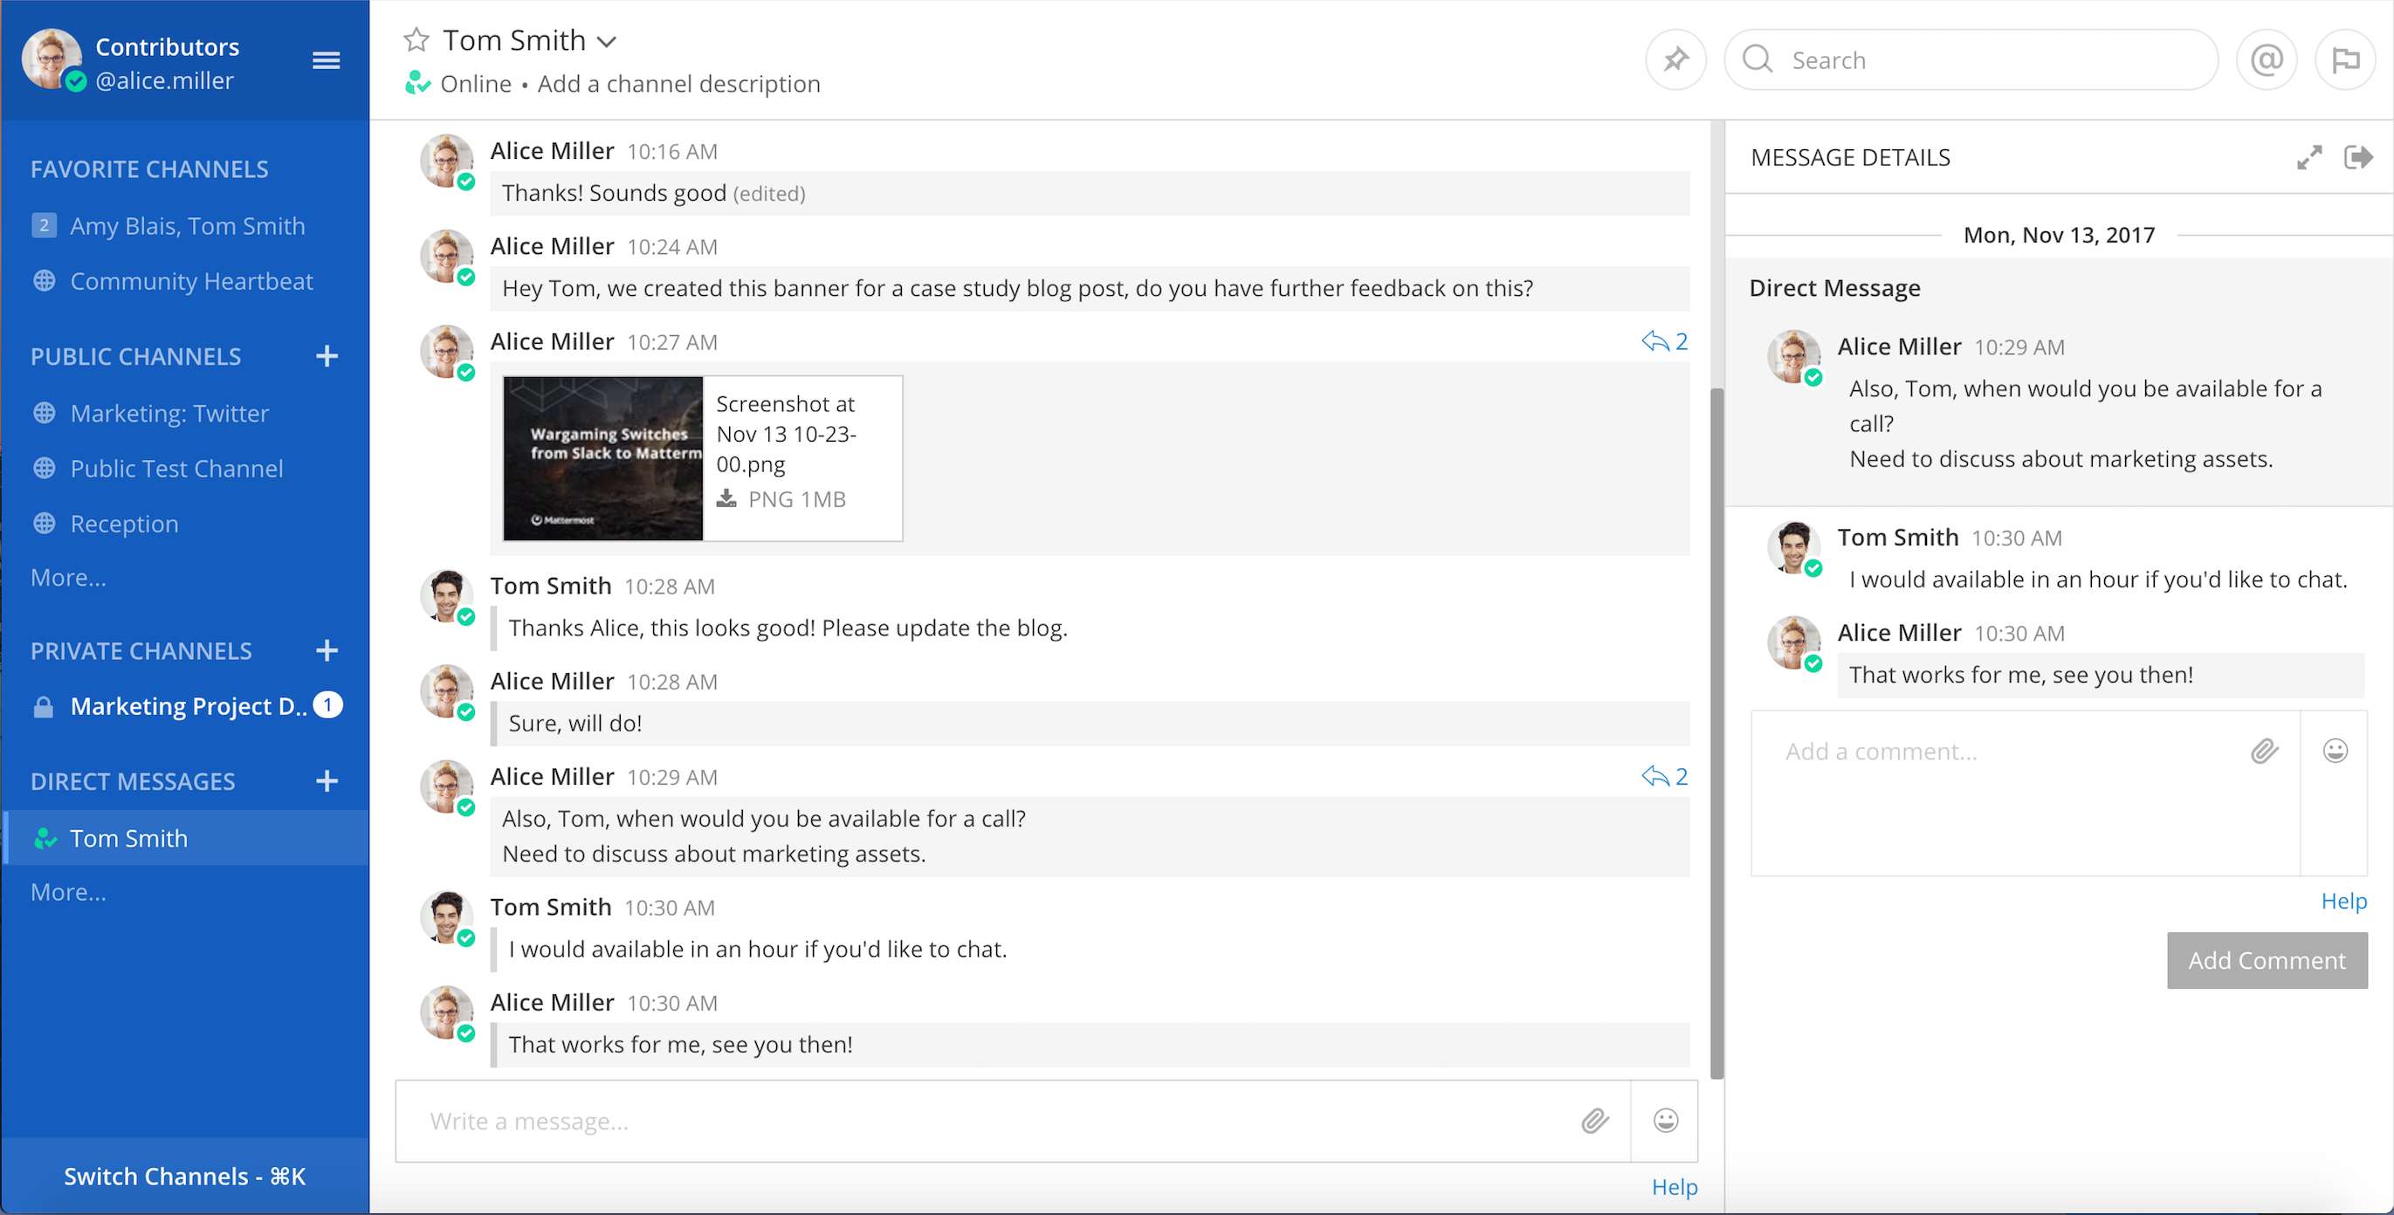Attach a file in main message box
This screenshot has height=1215, width=2394.
[1595, 1122]
